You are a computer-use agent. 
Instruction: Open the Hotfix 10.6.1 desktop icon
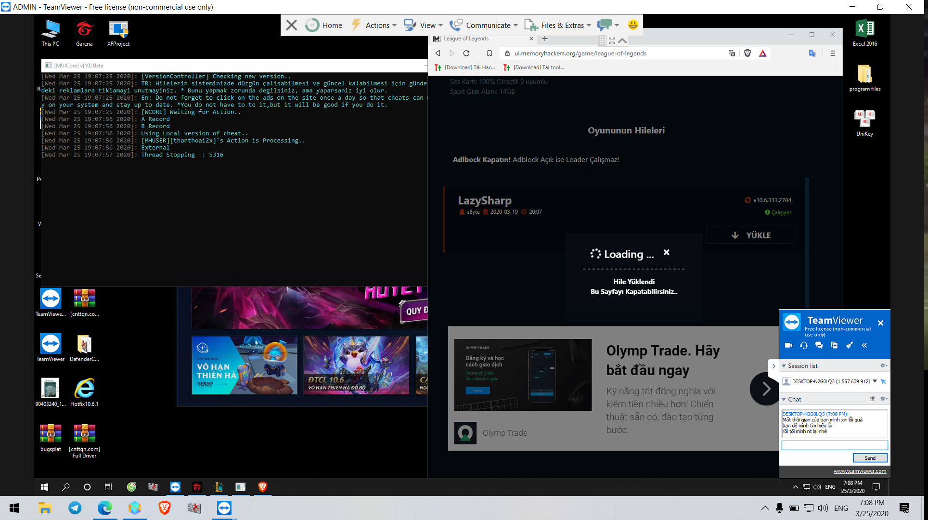84,392
